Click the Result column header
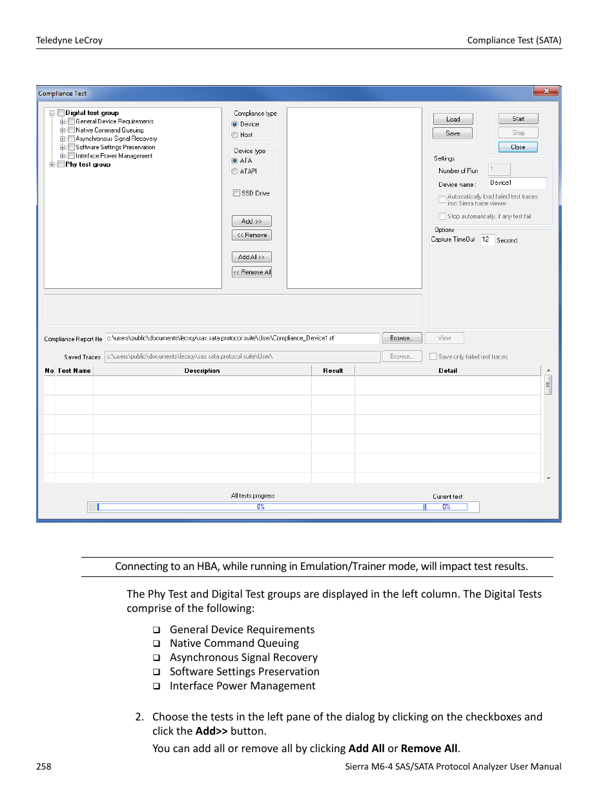Screen dimensions: 616x798 pyautogui.click(x=333, y=371)
